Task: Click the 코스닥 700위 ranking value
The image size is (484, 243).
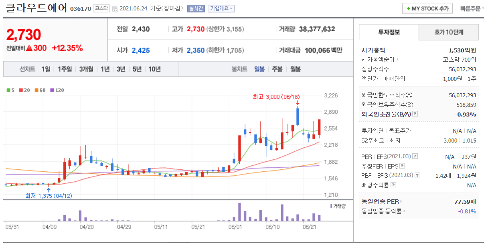Action: 459,60
